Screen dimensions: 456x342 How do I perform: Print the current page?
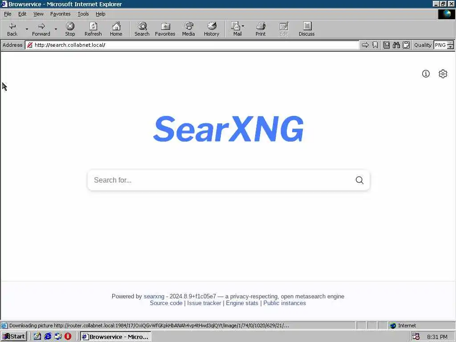click(x=261, y=29)
